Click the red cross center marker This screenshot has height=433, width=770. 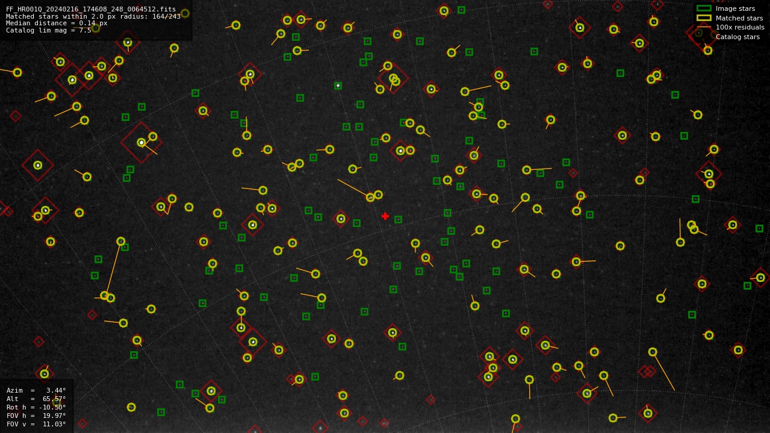385,216
